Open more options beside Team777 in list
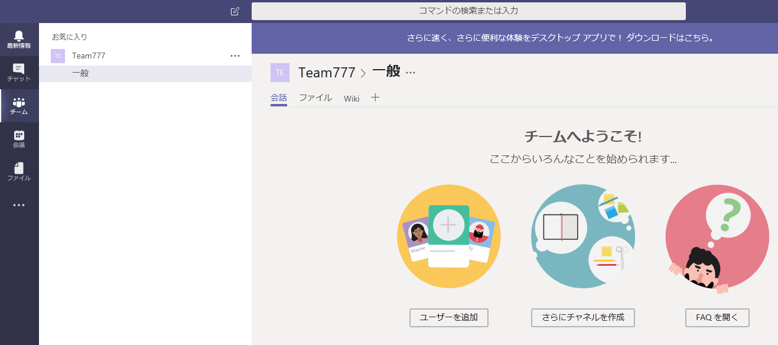Viewport: 778px width, 345px height. pyautogui.click(x=235, y=56)
